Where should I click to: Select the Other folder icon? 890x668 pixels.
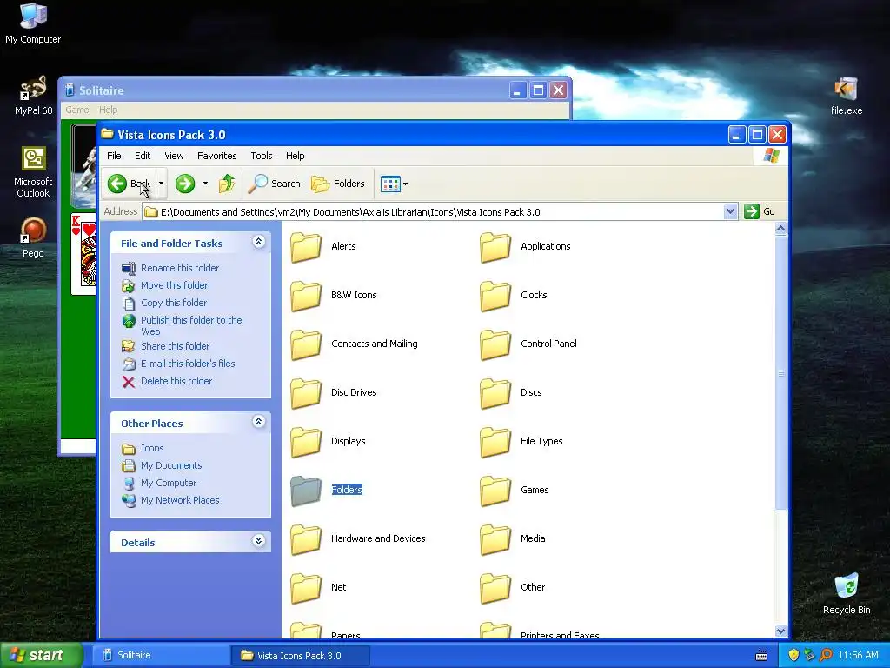(496, 589)
